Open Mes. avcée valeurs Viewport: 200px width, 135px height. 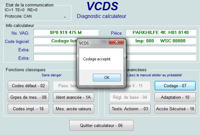click(x=74, y=109)
